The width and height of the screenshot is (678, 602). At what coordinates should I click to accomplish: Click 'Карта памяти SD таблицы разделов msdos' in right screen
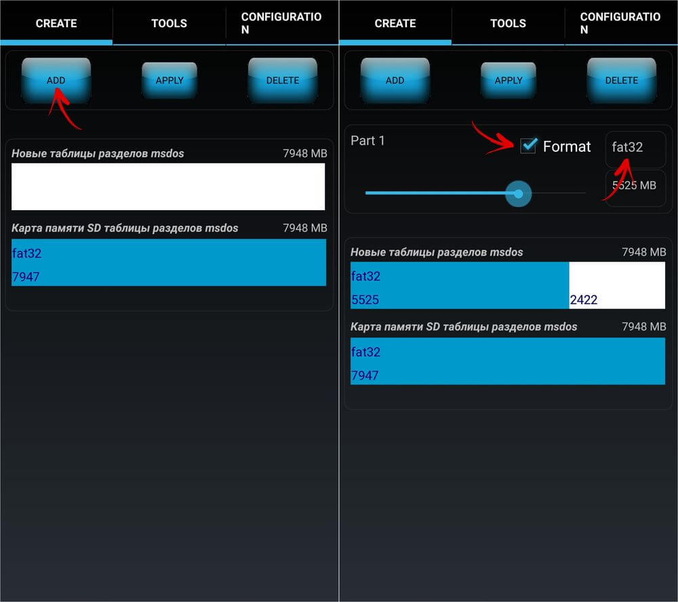pyautogui.click(x=464, y=327)
